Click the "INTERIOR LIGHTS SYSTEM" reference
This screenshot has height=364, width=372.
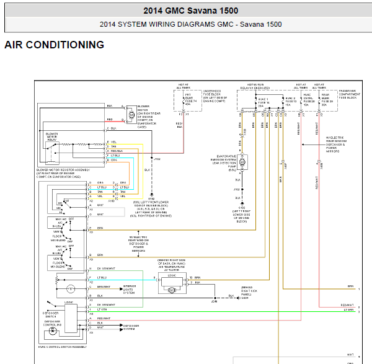click(x=130, y=290)
